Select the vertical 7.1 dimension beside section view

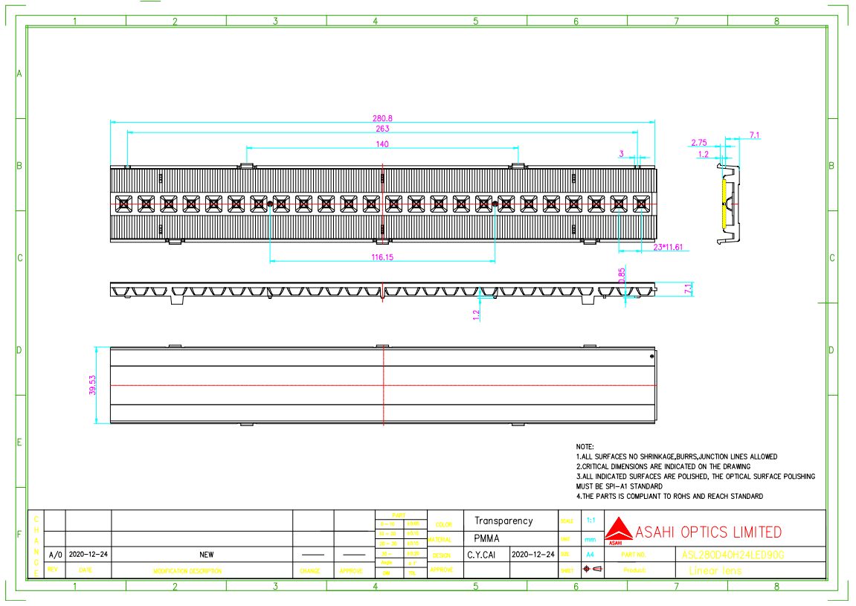point(689,289)
